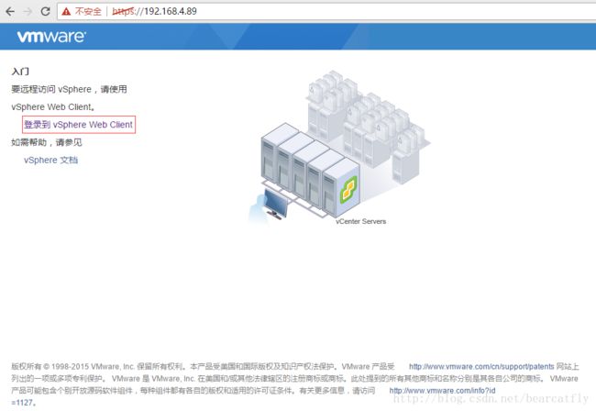Click the vmware logo in the header
Screen dimensions: 596x411
click(51, 37)
